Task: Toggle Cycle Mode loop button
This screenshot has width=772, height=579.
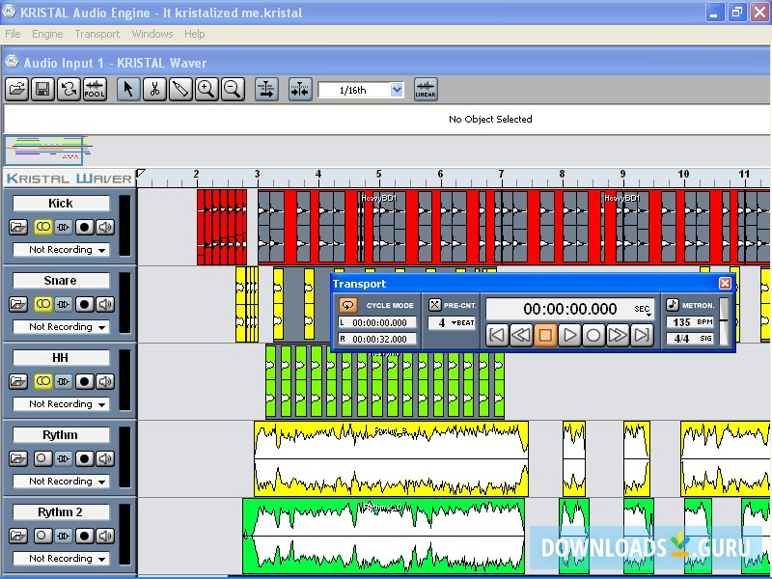Action: coord(348,305)
